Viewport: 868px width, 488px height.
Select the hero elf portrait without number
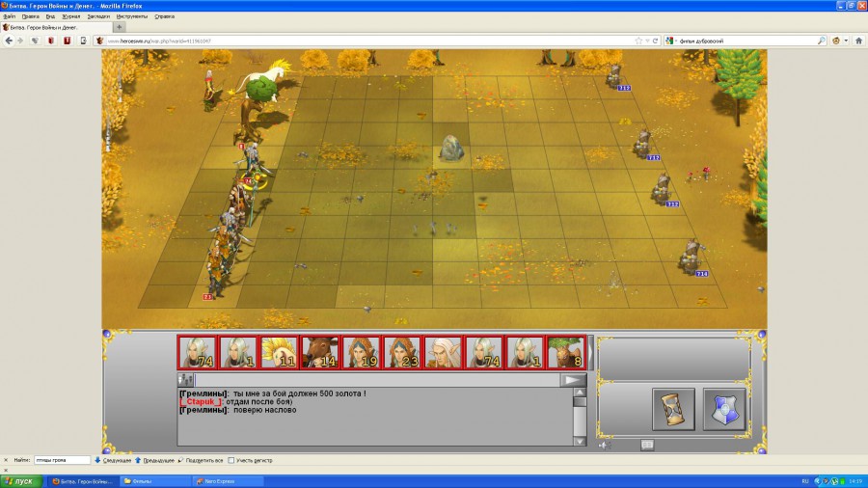(x=443, y=352)
